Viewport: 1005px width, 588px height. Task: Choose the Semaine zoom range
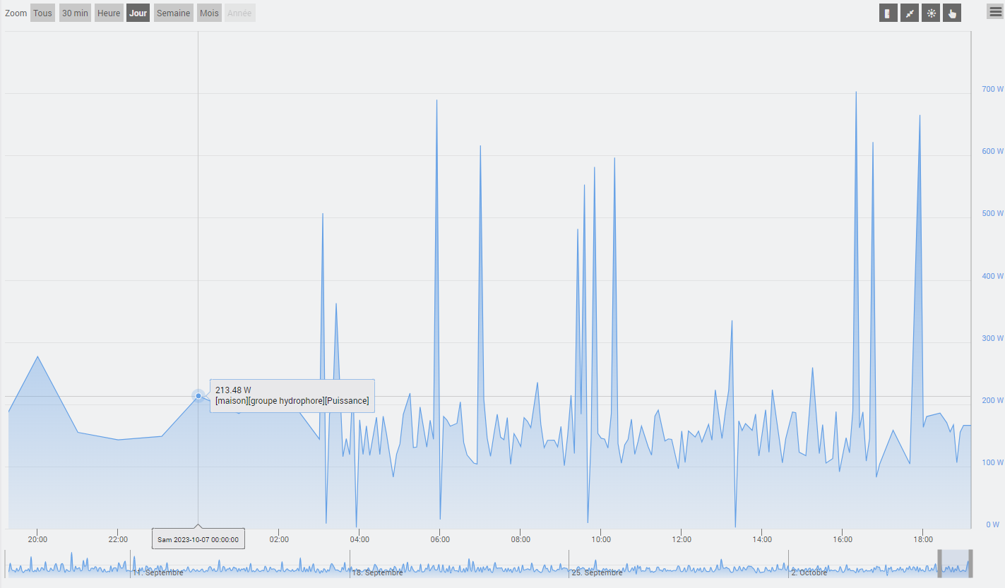point(173,13)
